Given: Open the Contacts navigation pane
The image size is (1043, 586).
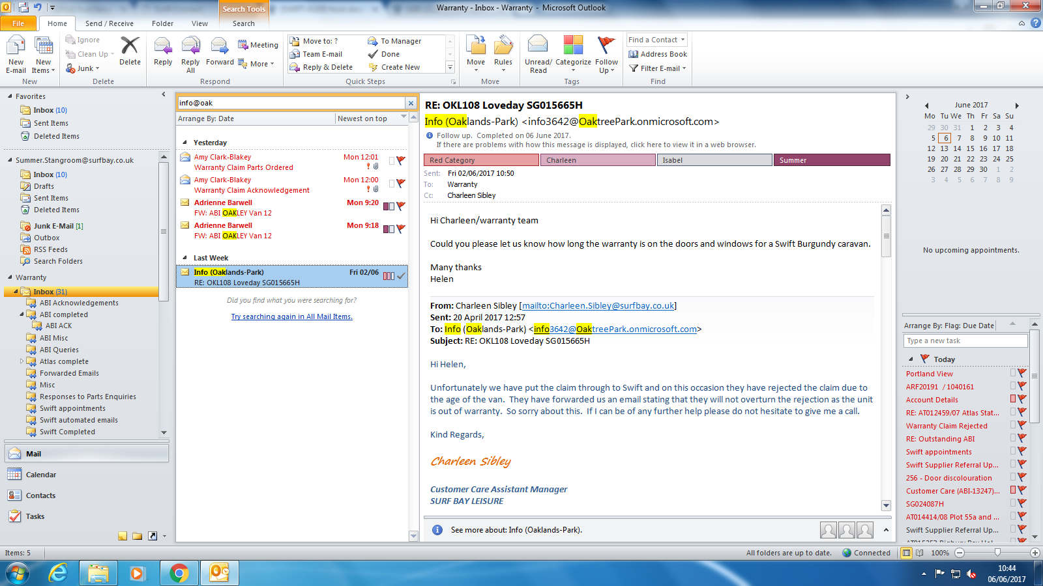Looking at the screenshot, I should point(87,495).
